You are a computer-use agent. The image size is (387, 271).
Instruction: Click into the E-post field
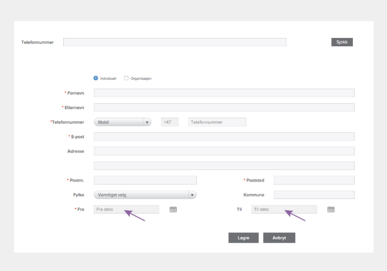[x=224, y=137]
